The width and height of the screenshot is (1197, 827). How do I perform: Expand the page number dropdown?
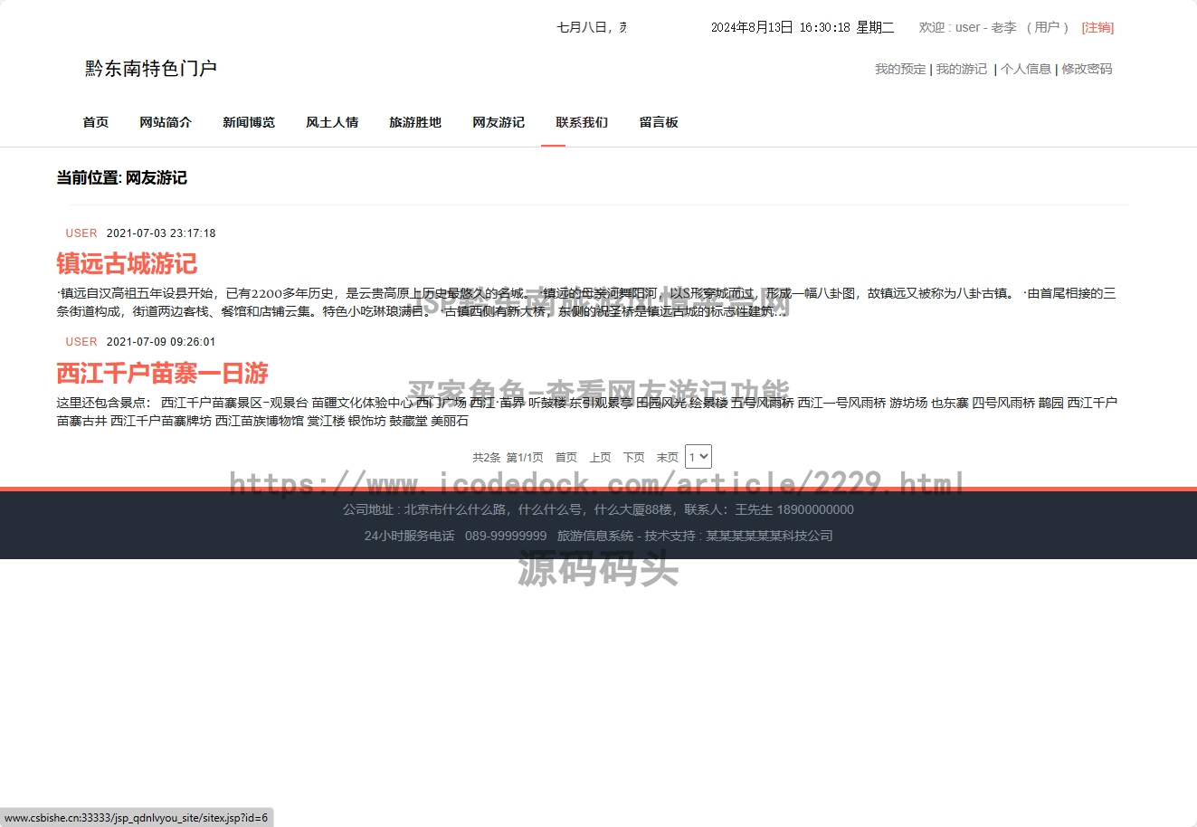tap(698, 457)
